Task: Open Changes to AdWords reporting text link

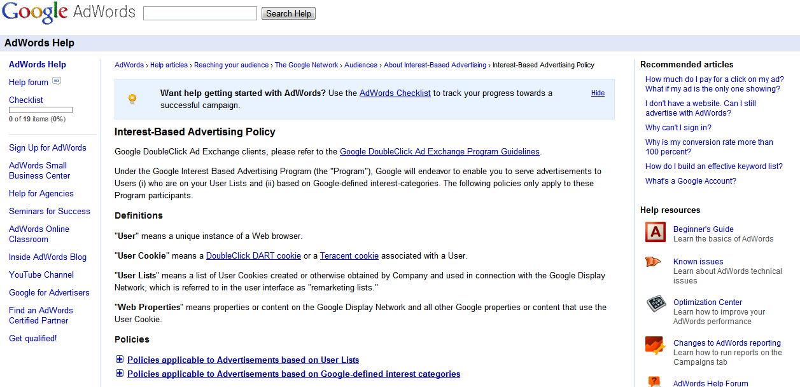Action: 727,343
